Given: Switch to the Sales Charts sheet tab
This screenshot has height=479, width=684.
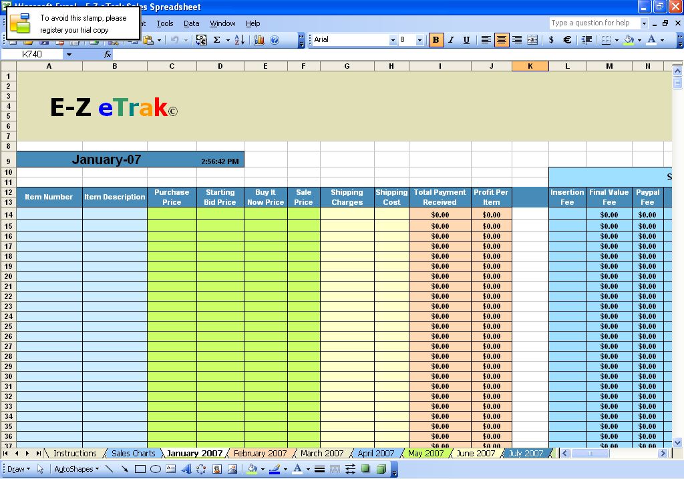Looking at the screenshot, I should pyautogui.click(x=133, y=453).
